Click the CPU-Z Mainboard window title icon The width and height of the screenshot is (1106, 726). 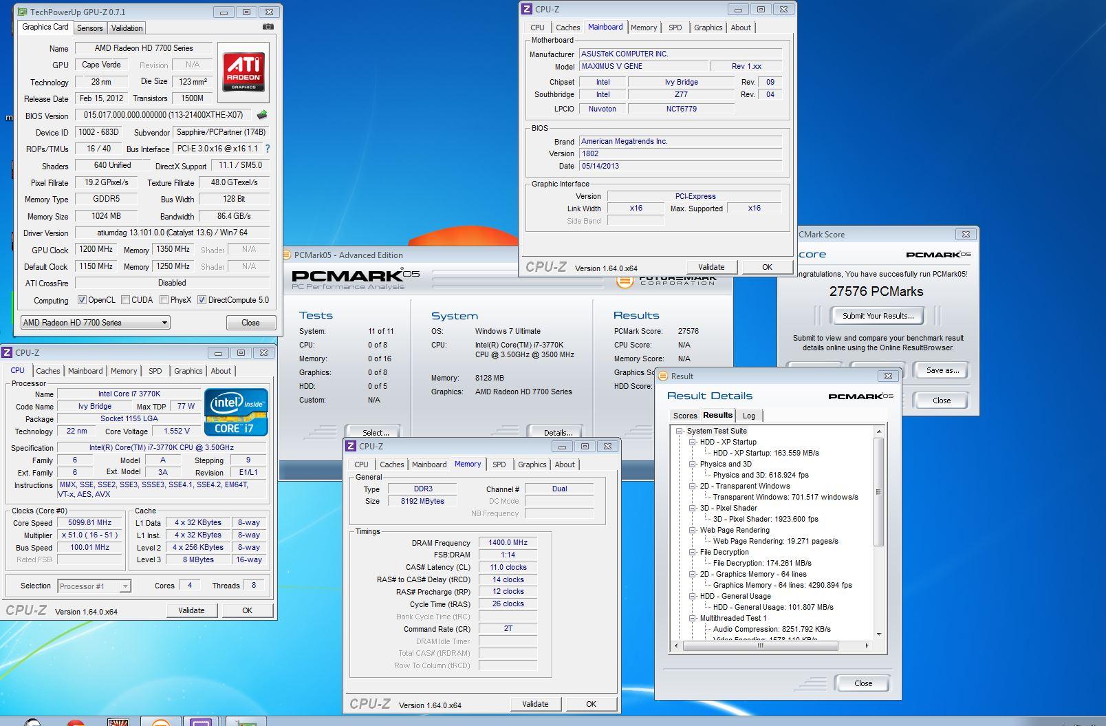[527, 9]
